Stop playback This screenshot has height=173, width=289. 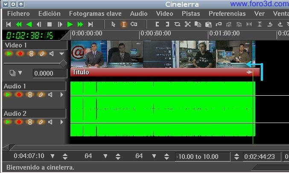coord(50,24)
